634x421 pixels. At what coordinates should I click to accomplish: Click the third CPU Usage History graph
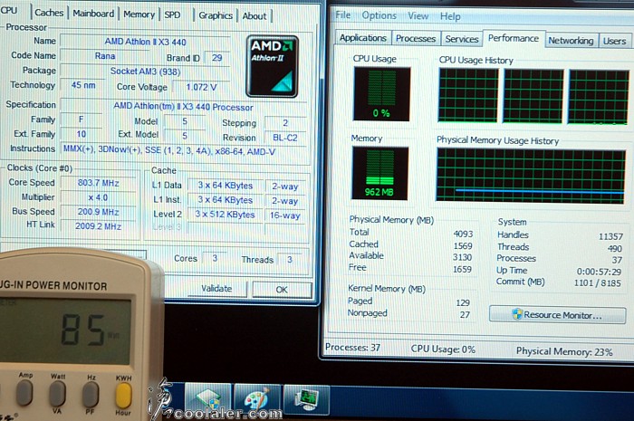[x=599, y=97]
